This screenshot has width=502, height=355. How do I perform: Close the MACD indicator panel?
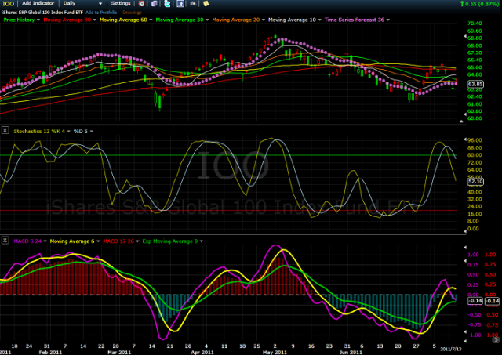coord(5,240)
